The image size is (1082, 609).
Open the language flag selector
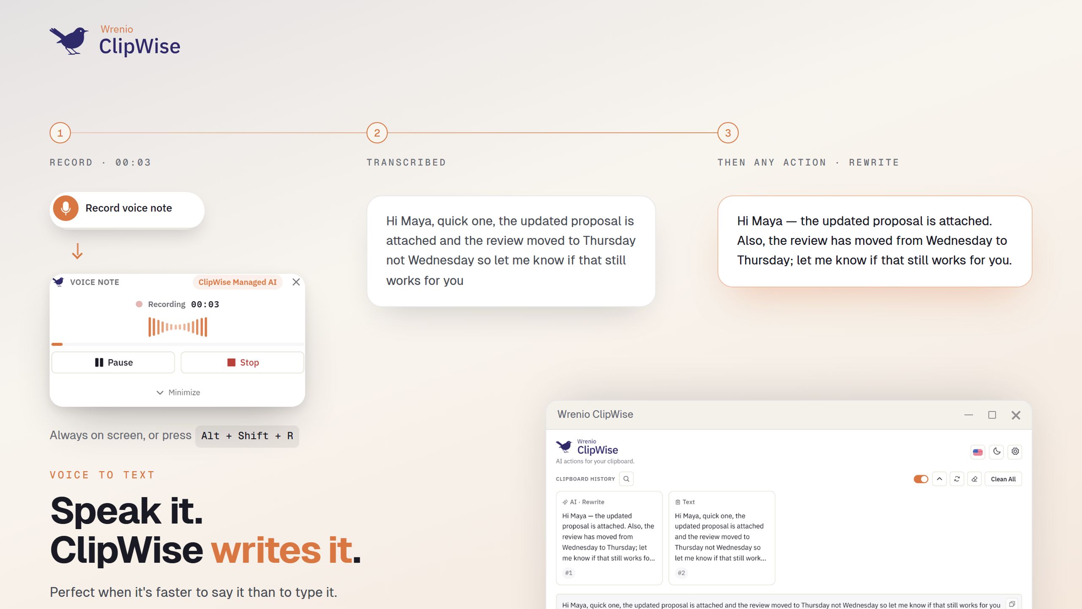[978, 452]
